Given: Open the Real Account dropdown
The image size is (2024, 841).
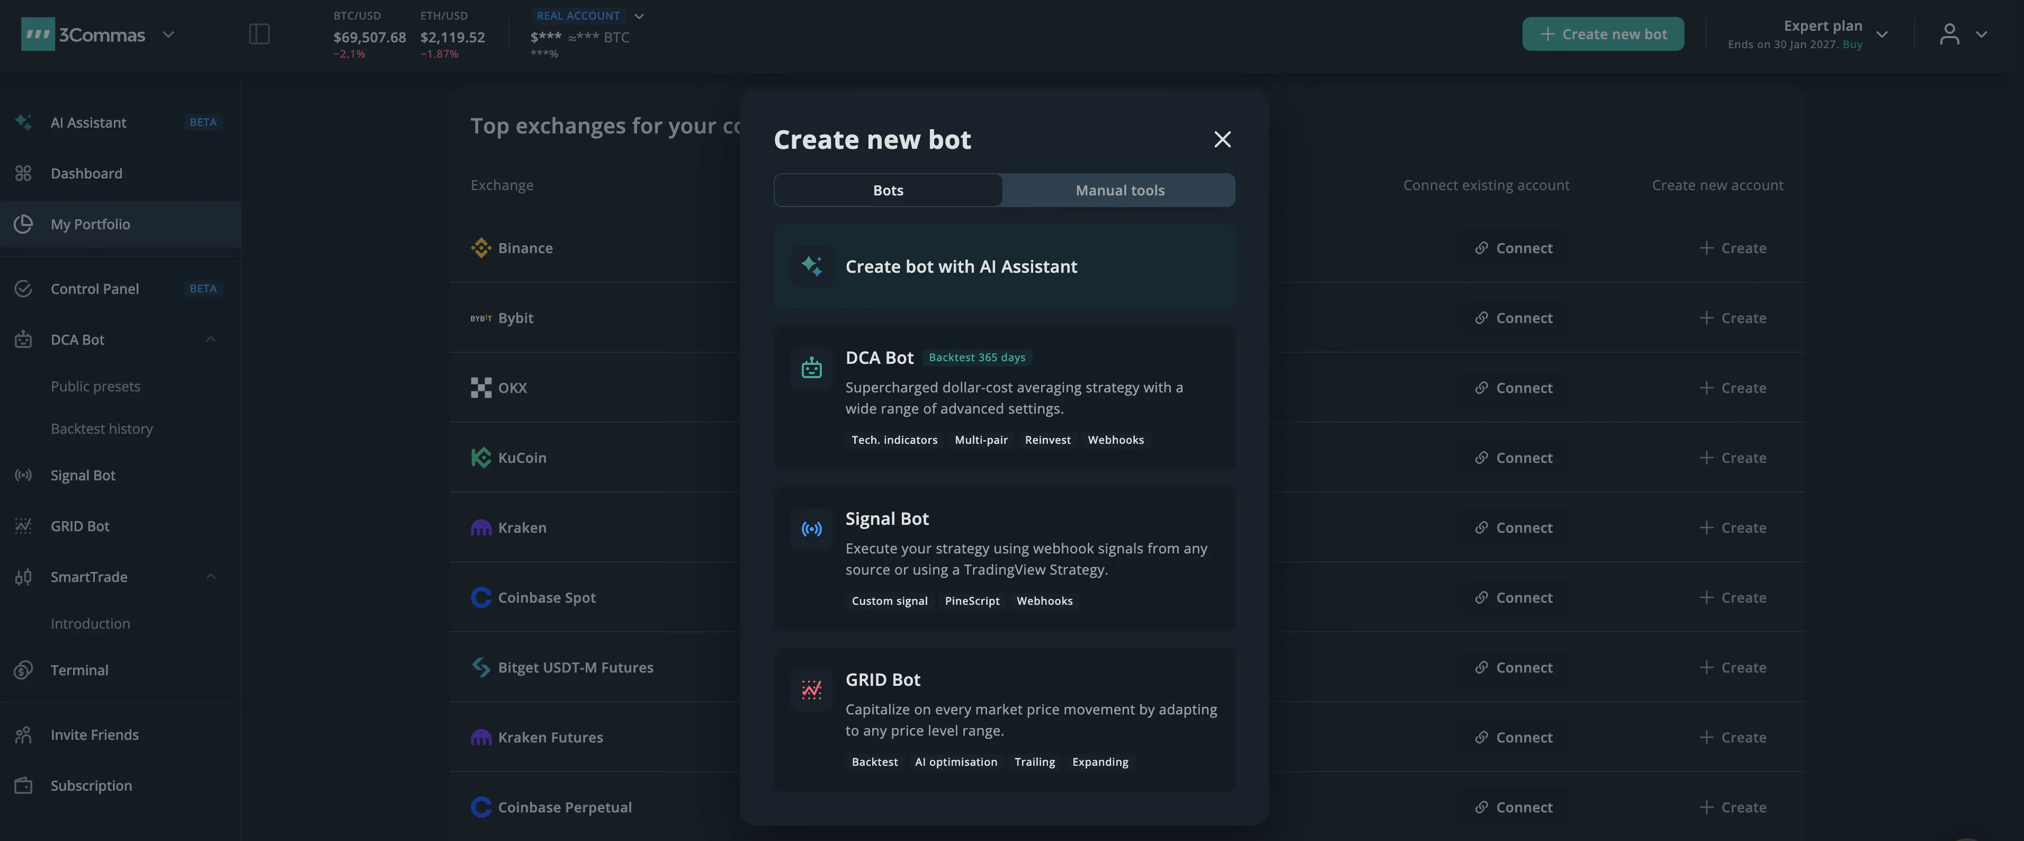Looking at the screenshot, I should (x=639, y=16).
